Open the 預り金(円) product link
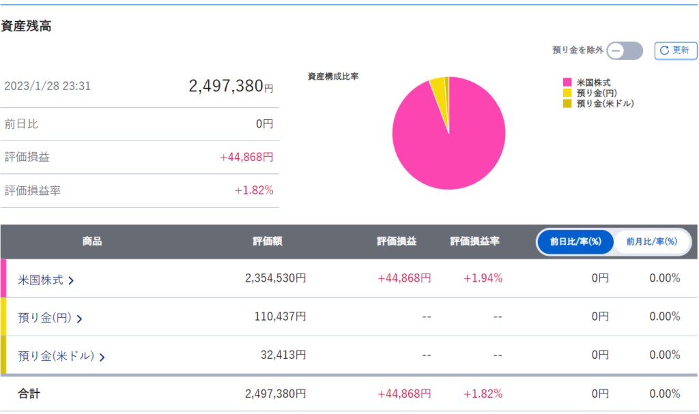This screenshot has height=414, width=699. (x=45, y=317)
